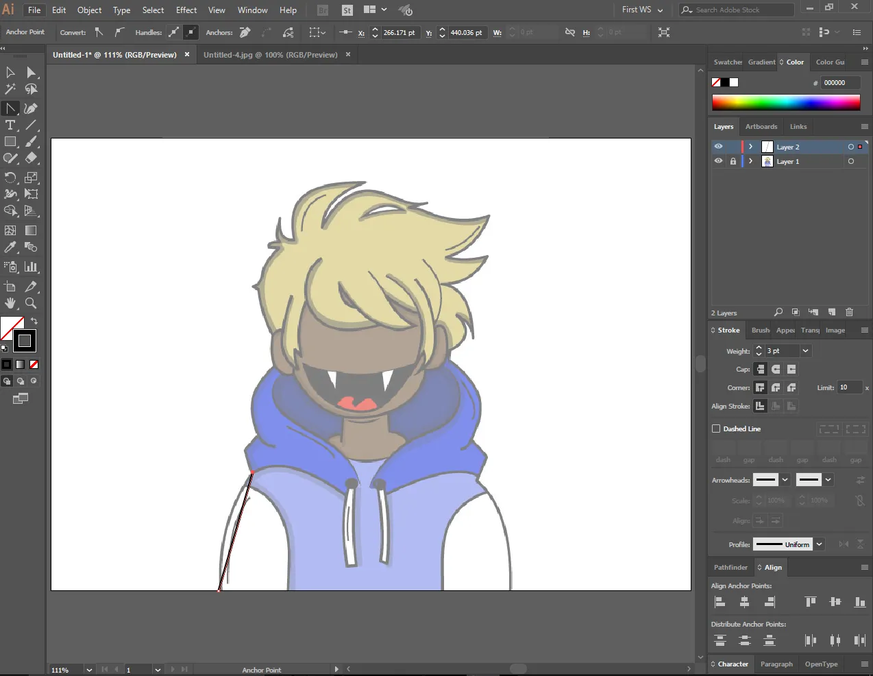This screenshot has height=676, width=873.
Task: Click Remove Selected Anchor Points icon
Action: point(245,32)
